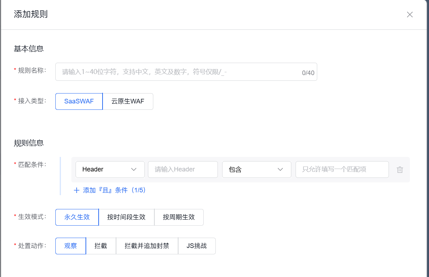Select 永久生效 as the effective mode
The width and height of the screenshot is (429, 277).
coord(77,217)
